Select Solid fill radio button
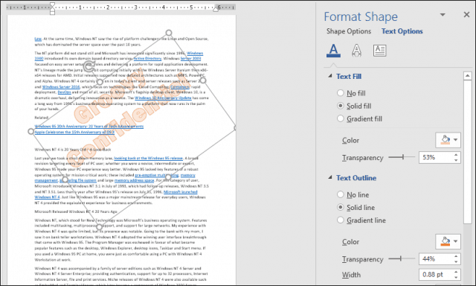The width and height of the screenshot is (476, 286). coord(341,106)
